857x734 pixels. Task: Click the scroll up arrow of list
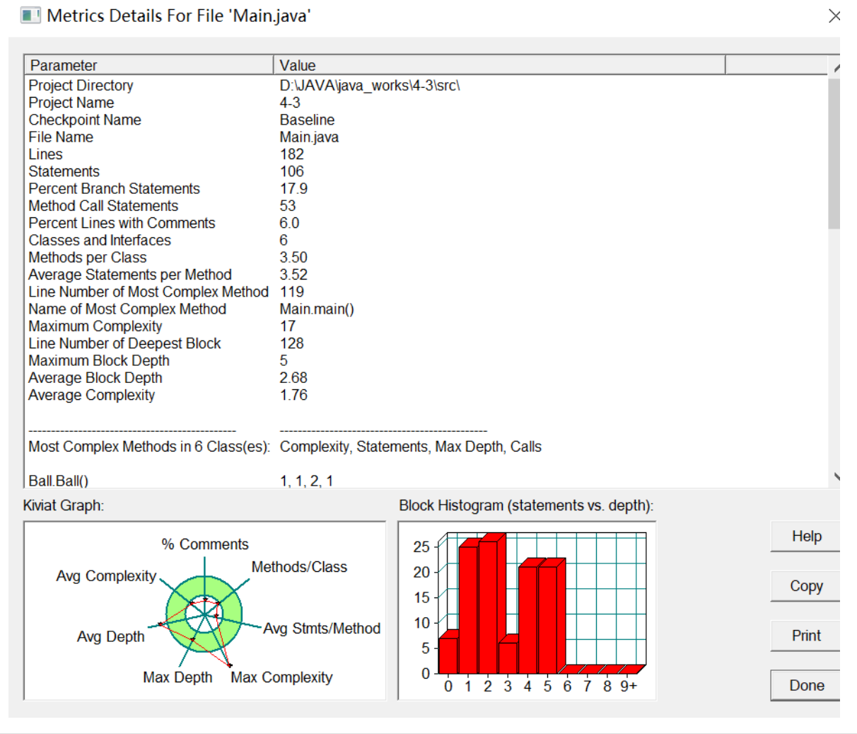point(835,68)
